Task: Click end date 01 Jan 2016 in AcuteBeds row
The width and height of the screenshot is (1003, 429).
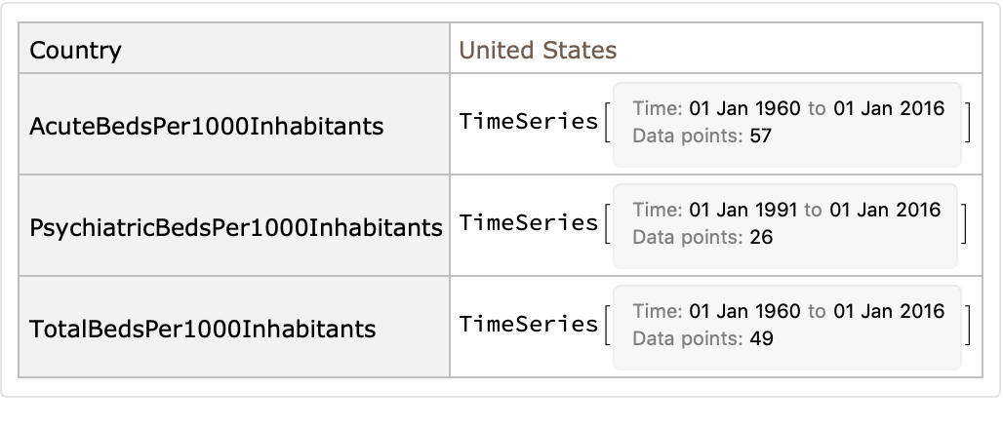Action: (x=889, y=108)
